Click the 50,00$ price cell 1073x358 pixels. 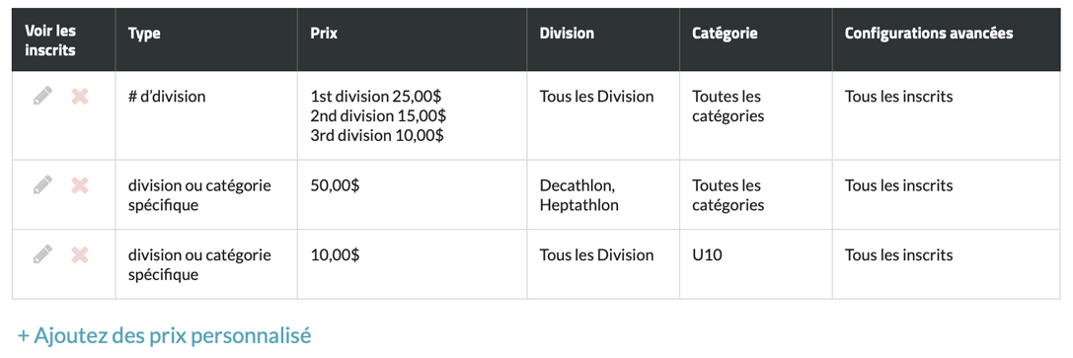pos(336,185)
